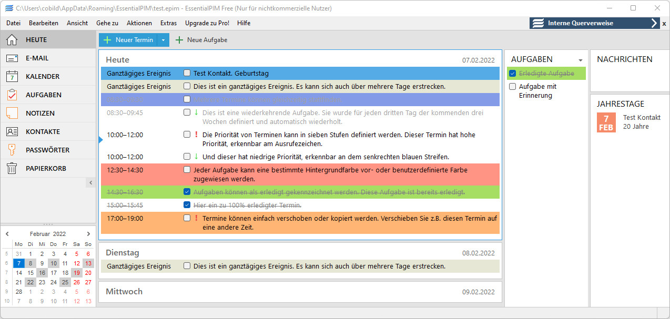The width and height of the screenshot is (670, 319).
Task: Collapse the left sidebar via the chevron
Action: (90, 182)
